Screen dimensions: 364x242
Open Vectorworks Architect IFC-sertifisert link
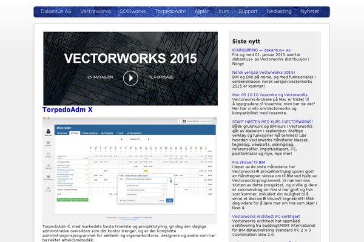266,217
